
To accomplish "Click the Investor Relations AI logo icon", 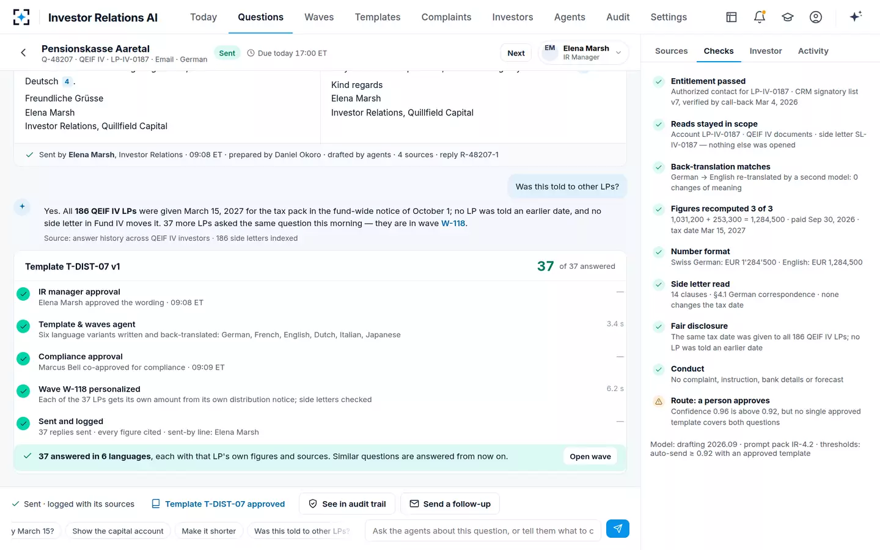I will tap(21, 17).
